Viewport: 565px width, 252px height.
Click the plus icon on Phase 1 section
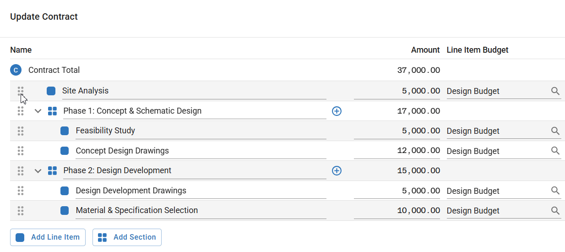[337, 111]
